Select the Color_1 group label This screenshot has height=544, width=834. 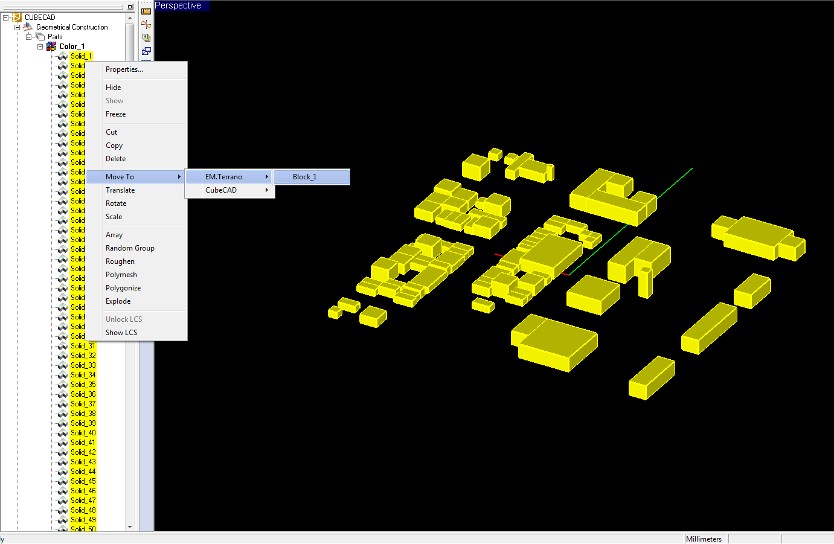tap(72, 46)
